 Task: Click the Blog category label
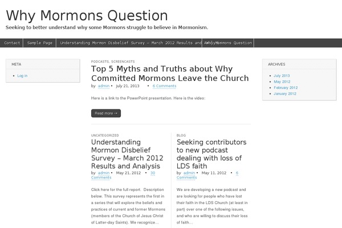coord(181,135)
